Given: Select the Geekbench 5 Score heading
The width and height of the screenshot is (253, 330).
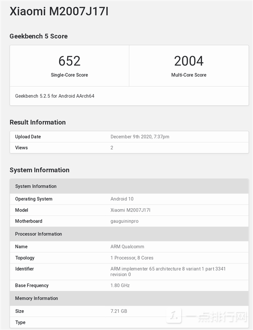Looking at the screenshot, I should point(38,36).
